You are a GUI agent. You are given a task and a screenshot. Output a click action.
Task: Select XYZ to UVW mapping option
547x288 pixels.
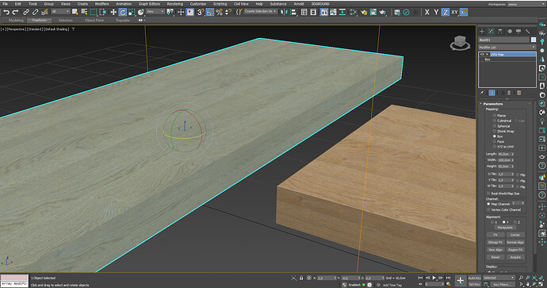coord(495,147)
